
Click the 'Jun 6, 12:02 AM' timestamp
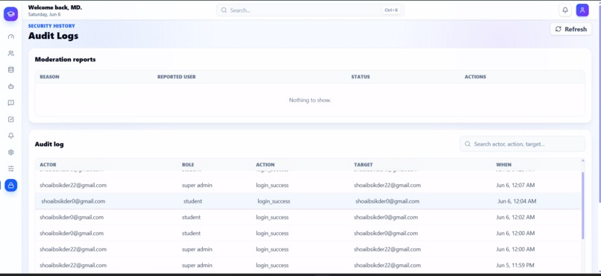point(515,217)
